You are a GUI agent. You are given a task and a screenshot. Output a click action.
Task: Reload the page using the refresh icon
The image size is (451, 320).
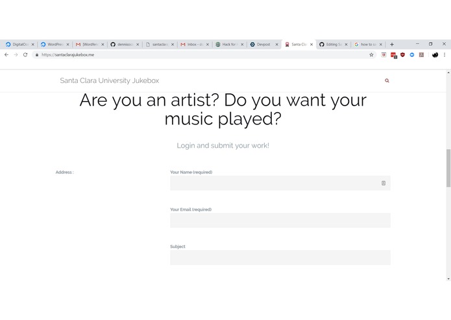pyautogui.click(x=25, y=55)
